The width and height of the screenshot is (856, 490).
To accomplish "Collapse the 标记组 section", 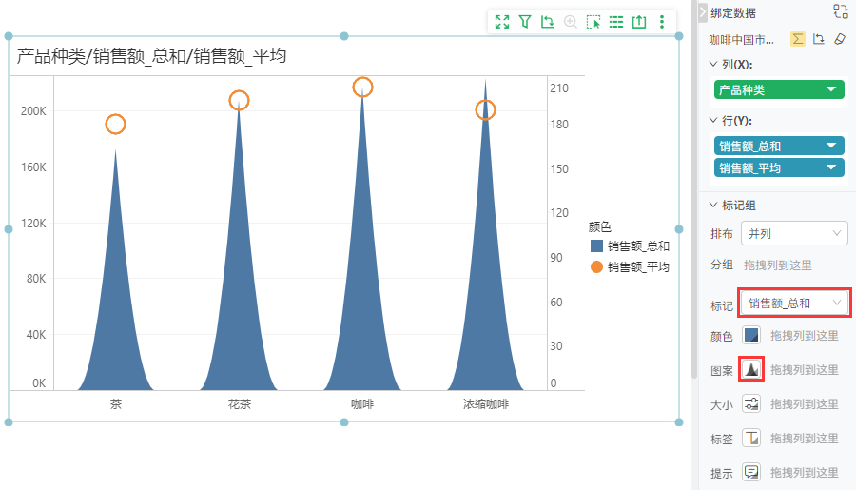I will pos(713,205).
